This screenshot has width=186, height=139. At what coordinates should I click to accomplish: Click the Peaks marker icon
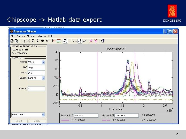pos(91,41)
